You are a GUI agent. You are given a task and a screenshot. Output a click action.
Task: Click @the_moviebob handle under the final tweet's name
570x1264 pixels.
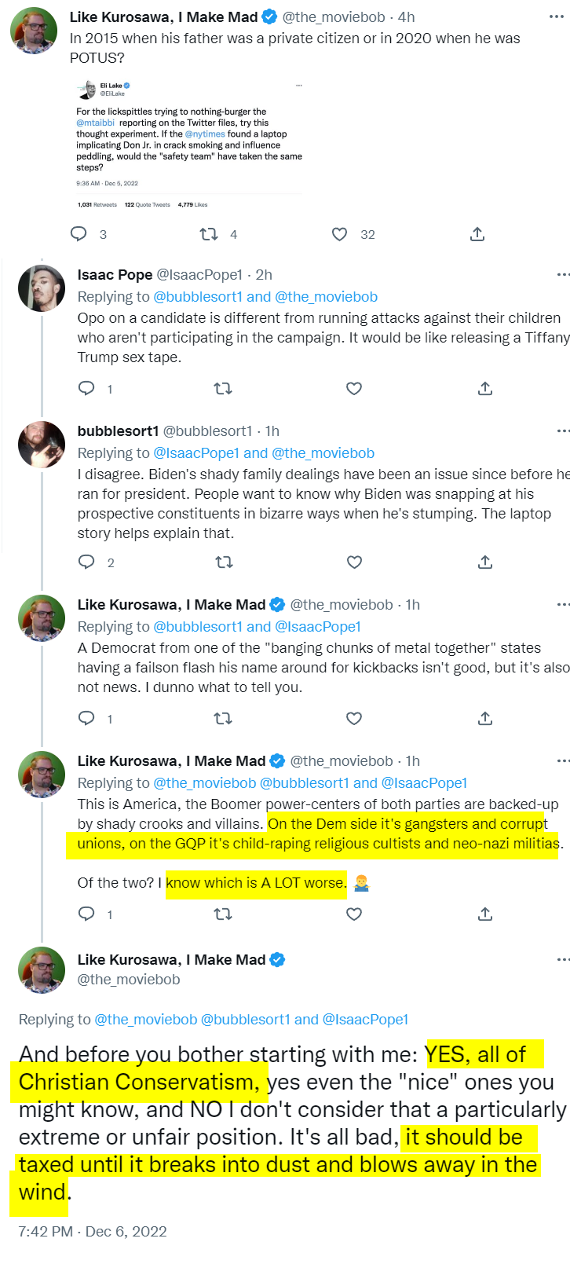pyautogui.click(x=129, y=980)
